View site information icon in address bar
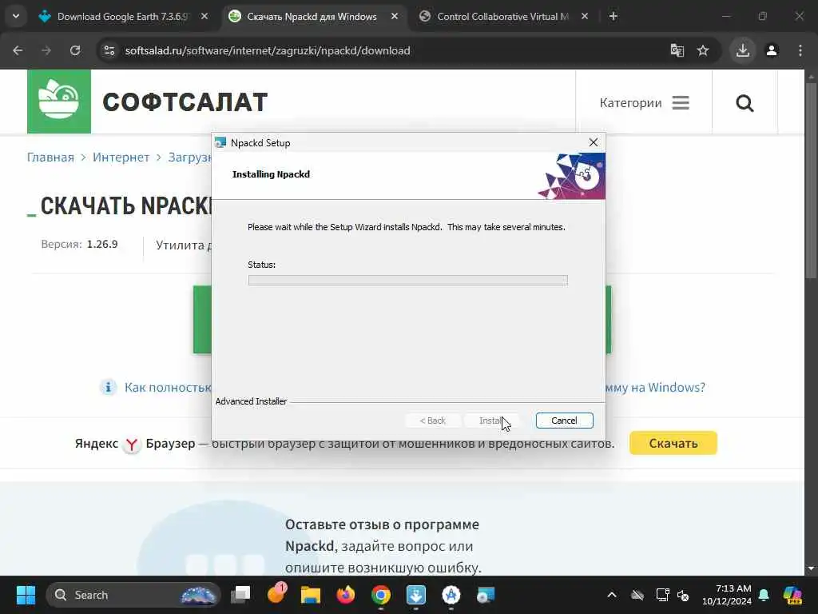818x614 pixels. coord(109,50)
